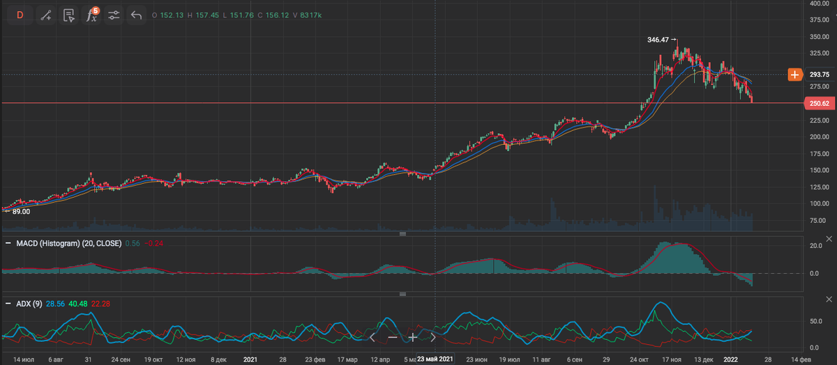Image resolution: width=837 pixels, height=365 pixels.
Task: Click the 2022 year label on time axis
Action: (x=730, y=359)
